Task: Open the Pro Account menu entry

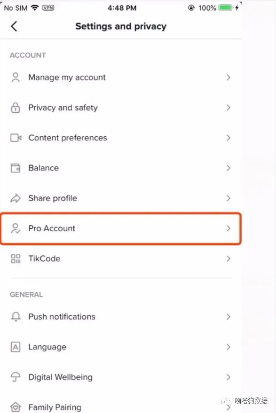Action: 121,229
